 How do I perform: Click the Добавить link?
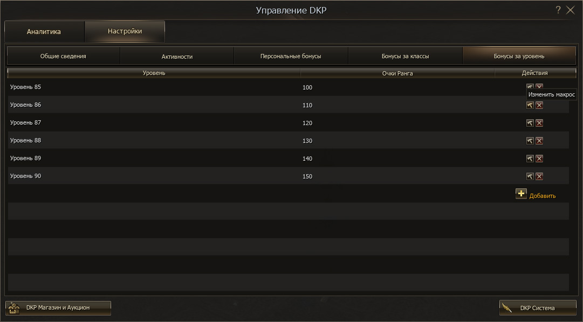(x=542, y=196)
